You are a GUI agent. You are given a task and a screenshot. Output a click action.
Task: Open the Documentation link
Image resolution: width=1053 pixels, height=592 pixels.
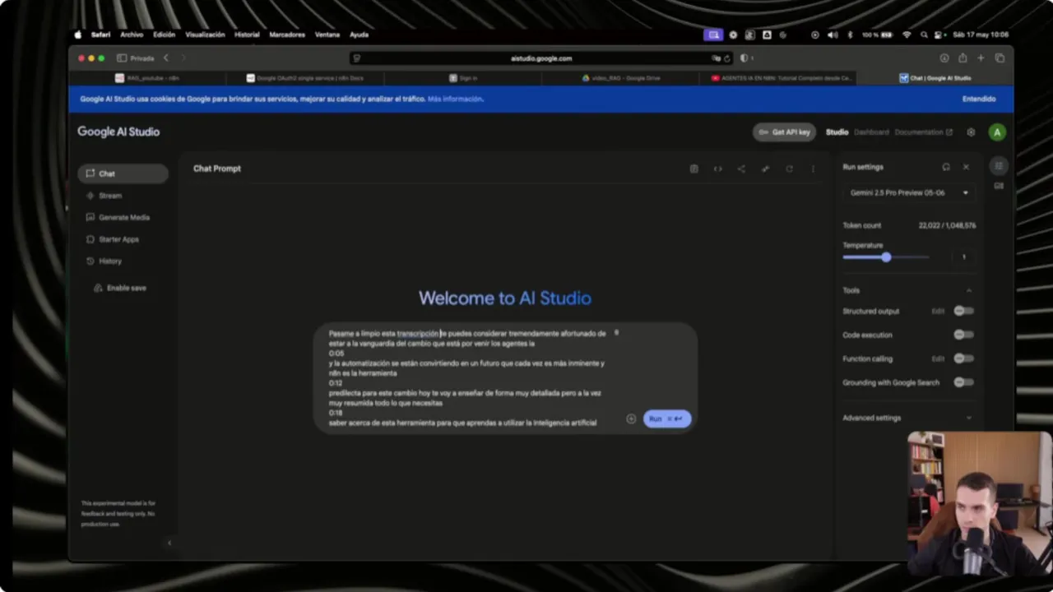(923, 132)
